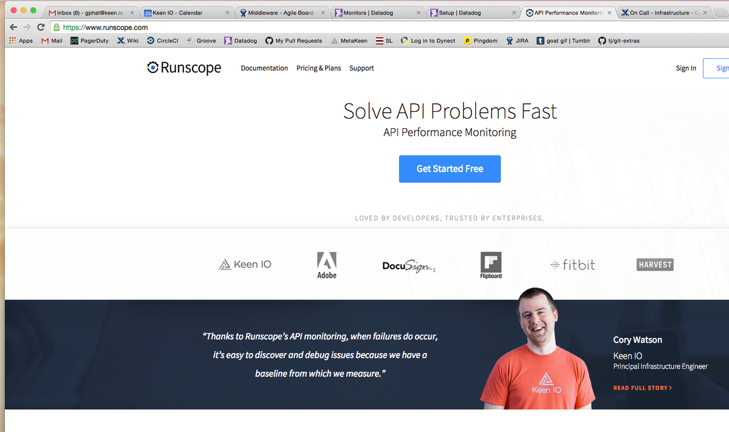Click the Flipboard customer logo
729x432 pixels.
[x=491, y=266]
